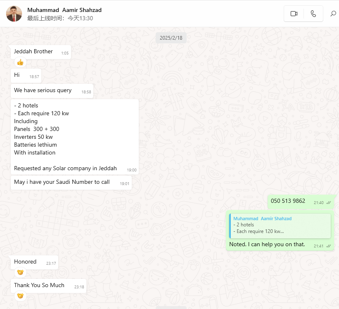The image size is (339, 309).
Task: Click the line 'Inverters 50 kw'
Action: click(33, 137)
